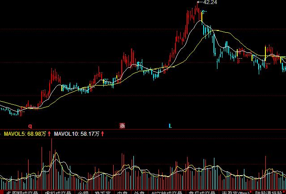The image size is (286, 194).
Task: Click the MAVOL10: 58.17万 indicator label
Action: point(77,134)
